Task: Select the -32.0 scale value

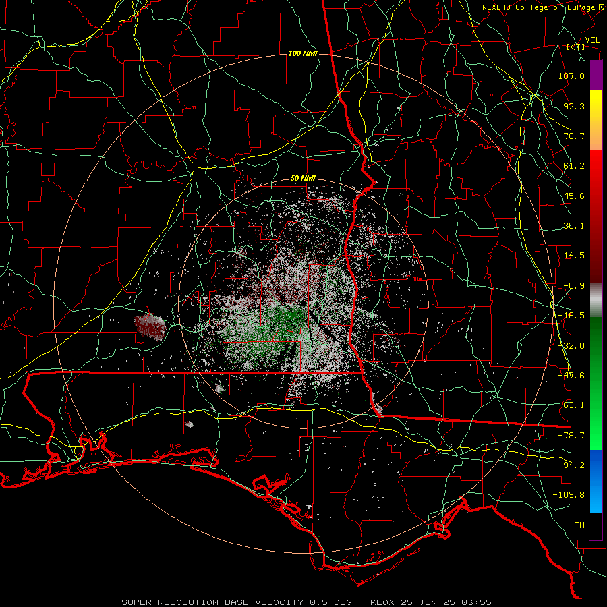Action: 571,346
